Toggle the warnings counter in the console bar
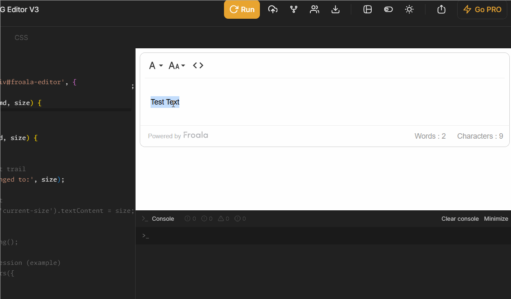Image resolution: width=511 pixels, height=299 pixels. [x=224, y=218]
